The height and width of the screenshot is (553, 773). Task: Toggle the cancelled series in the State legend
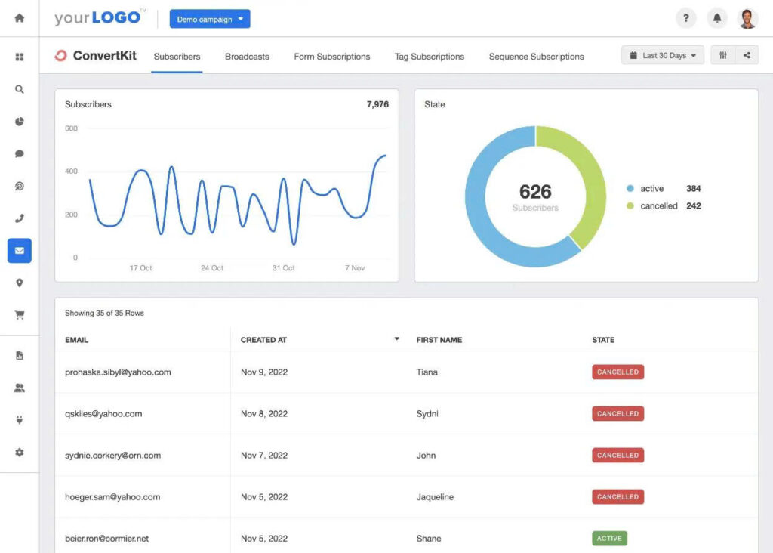[658, 205]
